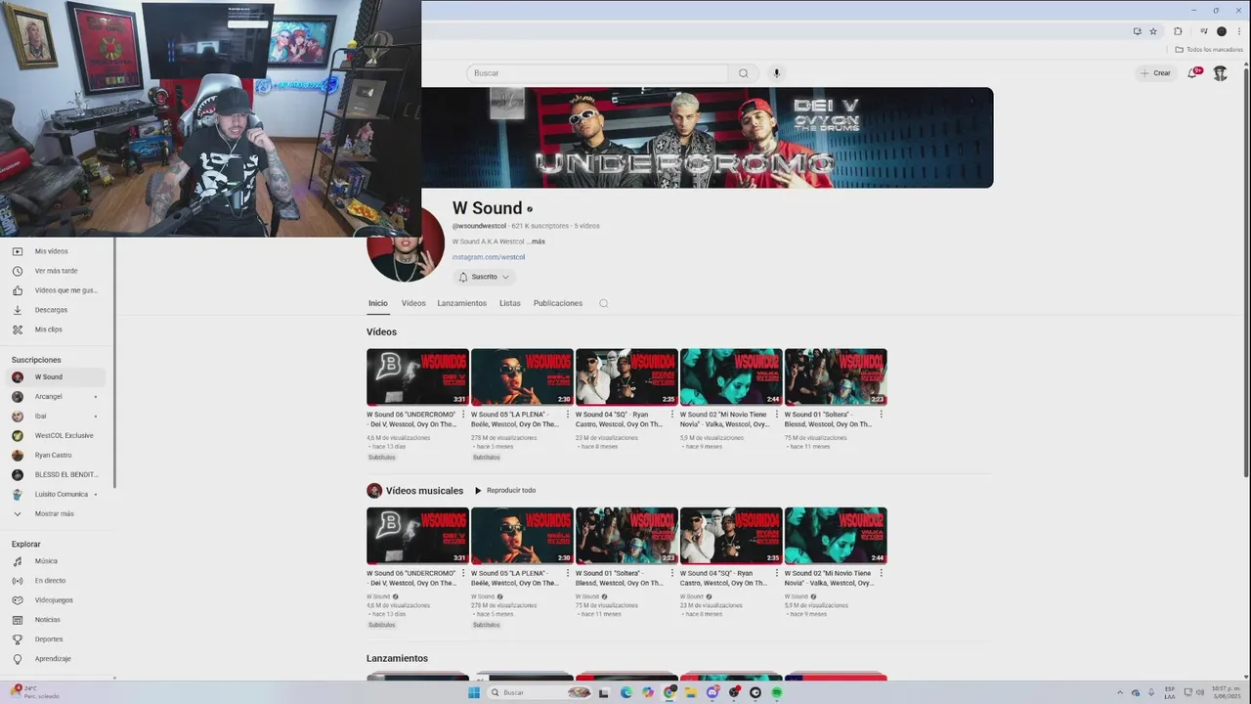This screenshot has width=1251, height=704.
Task: Switch to the Inicio tab
Action: click(378, 303)
